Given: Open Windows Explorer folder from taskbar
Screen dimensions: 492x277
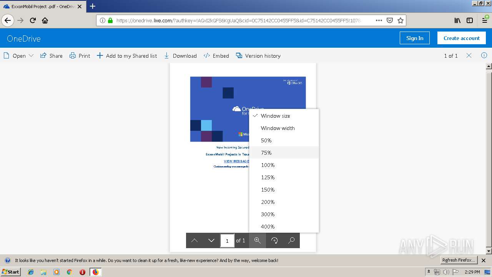Looking at the screenshot, I should (x=43, y=272).
